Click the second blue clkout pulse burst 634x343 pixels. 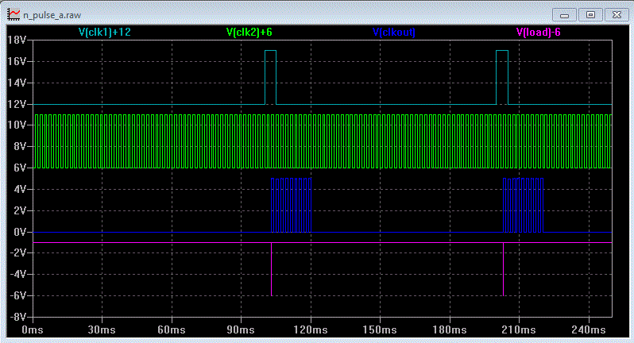(x=523, y=205)
